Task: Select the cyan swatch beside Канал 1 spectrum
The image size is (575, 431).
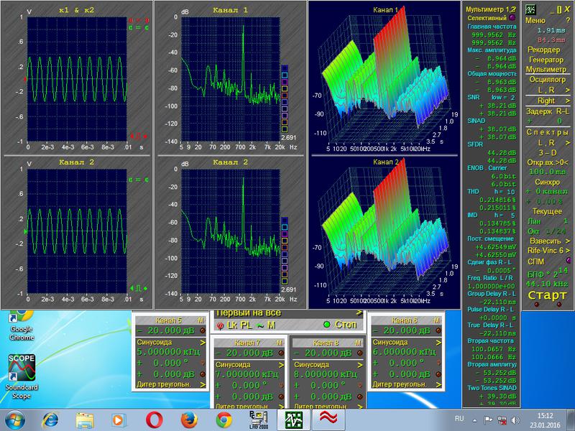Action: (x=284, y=75)
